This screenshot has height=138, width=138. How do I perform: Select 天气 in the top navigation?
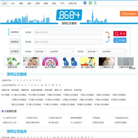point(62,3)
